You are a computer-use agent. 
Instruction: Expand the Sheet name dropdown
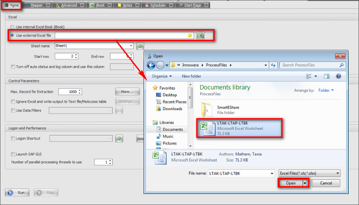[x=131, y=46]
